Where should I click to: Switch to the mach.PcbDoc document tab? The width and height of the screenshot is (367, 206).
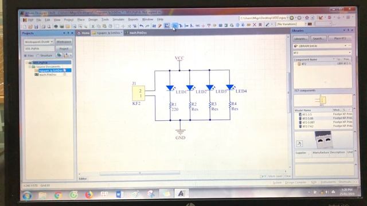136,33
